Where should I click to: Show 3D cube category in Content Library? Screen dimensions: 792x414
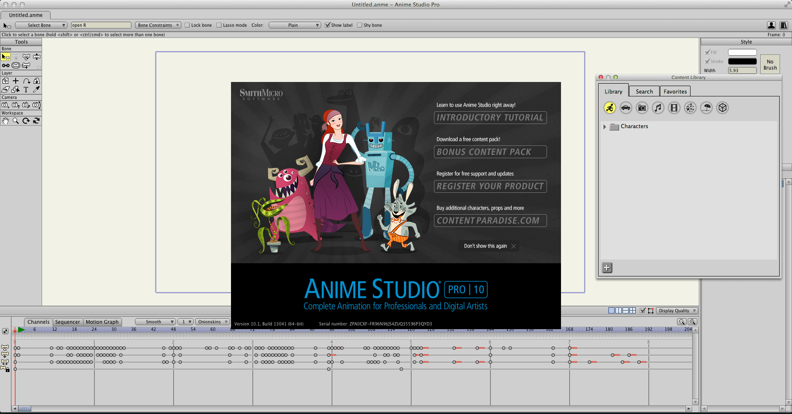click(722, 108)
